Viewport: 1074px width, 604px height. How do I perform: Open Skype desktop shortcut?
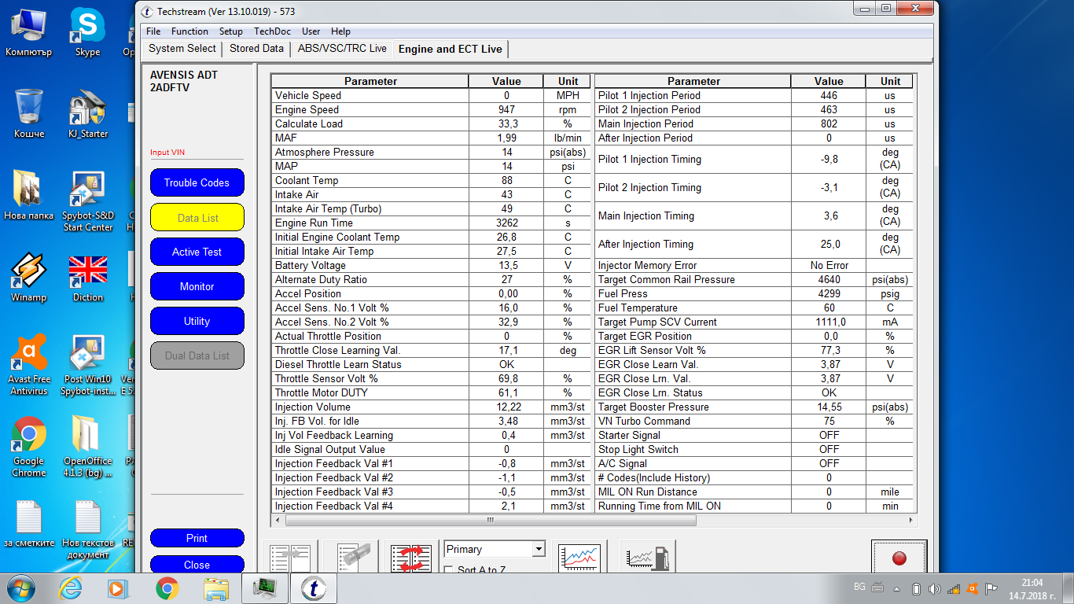tap(87, 31)
